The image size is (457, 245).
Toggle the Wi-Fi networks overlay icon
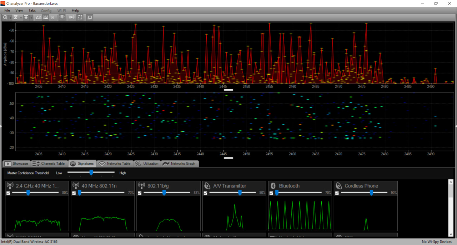click(x=62, y=17)
